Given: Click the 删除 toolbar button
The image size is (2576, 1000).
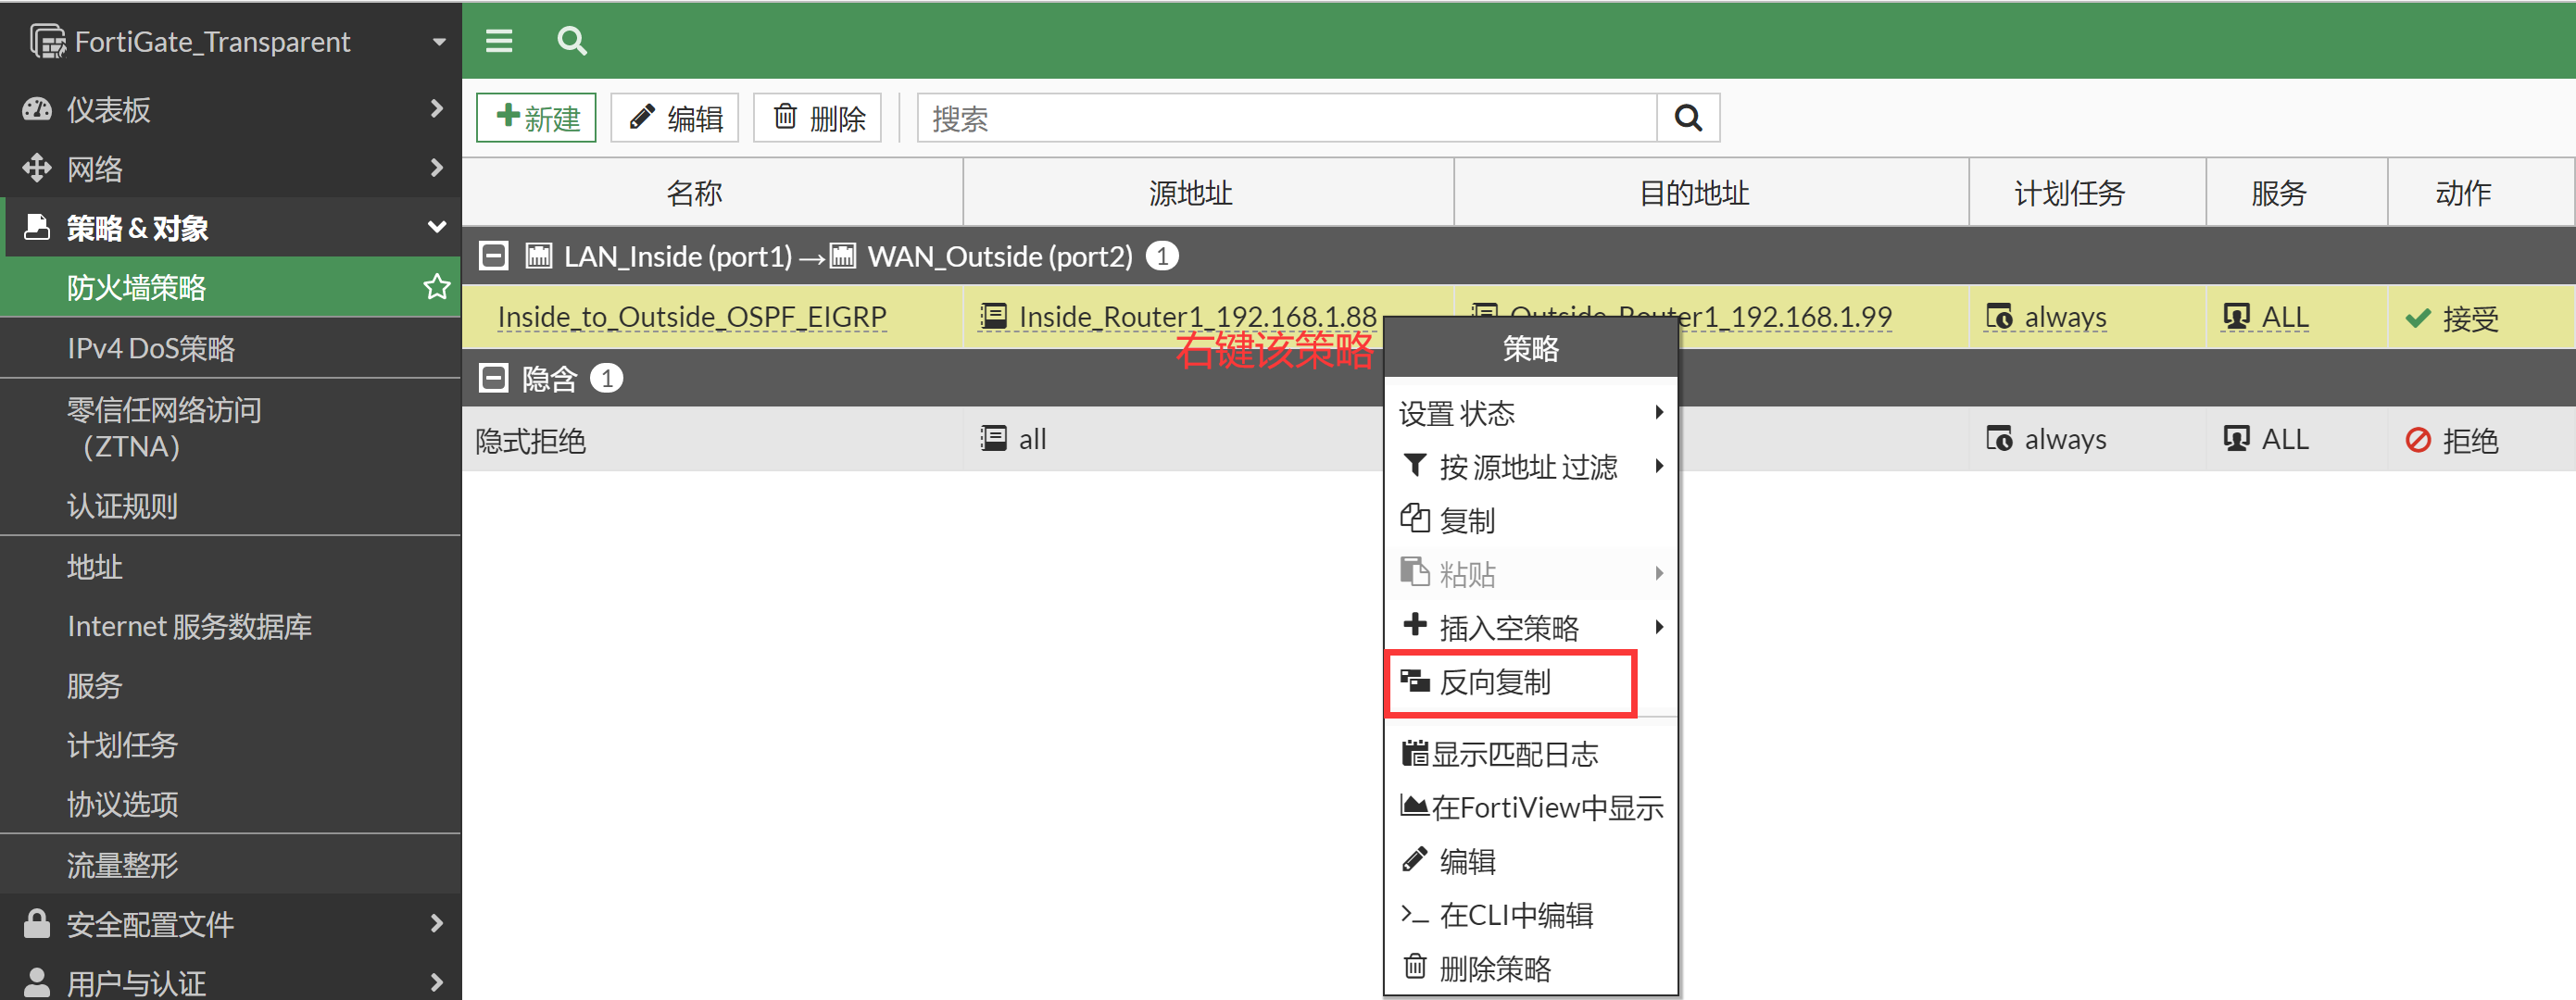Looking at the screenshot, I should click(818, 118).
